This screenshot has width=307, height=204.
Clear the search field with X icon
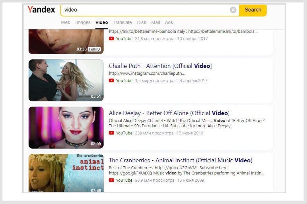[233, 10]
